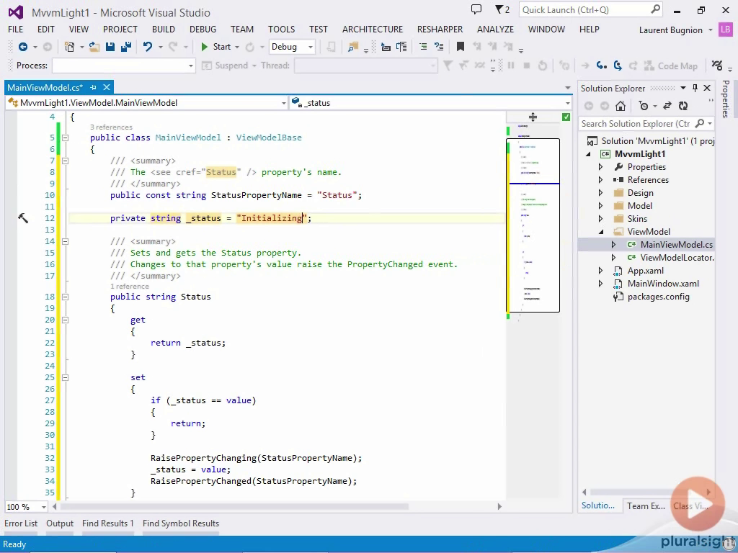Undo the last edit with the undo arrow
This screenshot has height=553, width=738.
[x=148, y=47]
